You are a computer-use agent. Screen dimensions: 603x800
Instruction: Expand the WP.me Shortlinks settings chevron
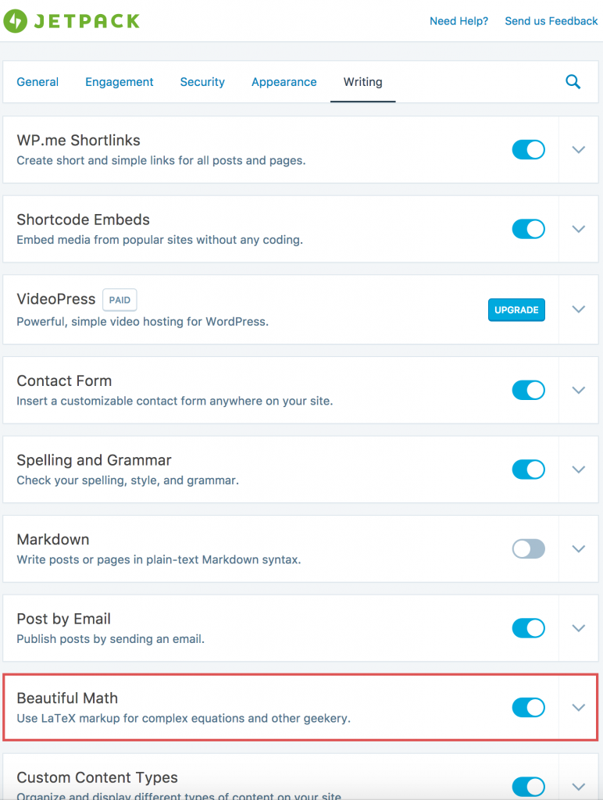coord(579,150)
